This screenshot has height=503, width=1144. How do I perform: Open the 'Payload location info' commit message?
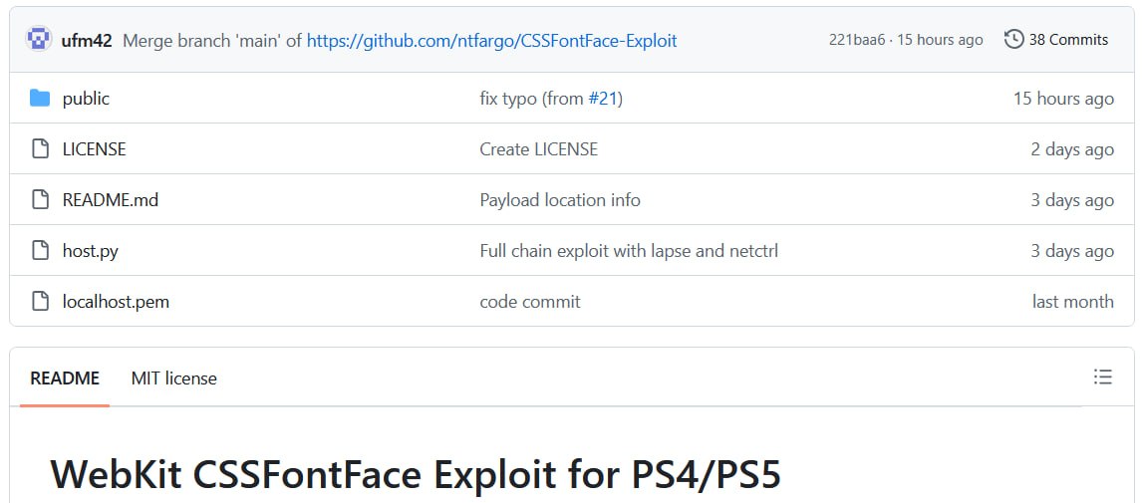pos(560,200)
